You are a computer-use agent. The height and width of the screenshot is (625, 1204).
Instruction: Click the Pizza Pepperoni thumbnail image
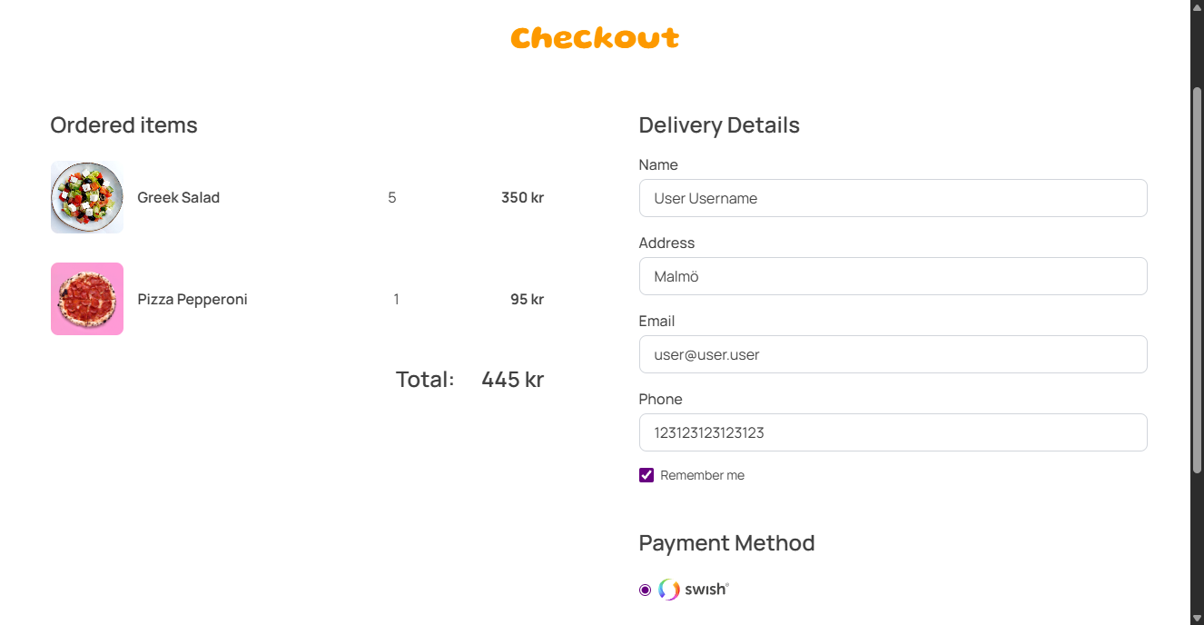87,299
